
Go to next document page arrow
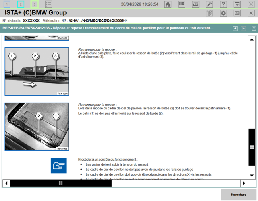243,29
